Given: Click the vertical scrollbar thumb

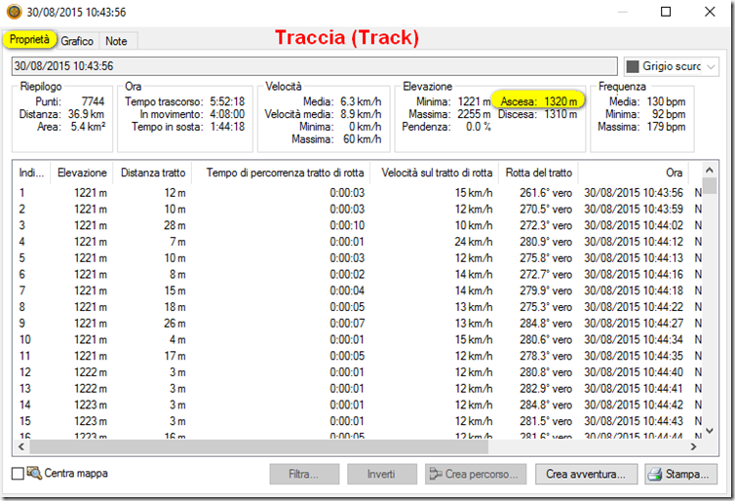Looking at the screenshot, I should click(x=710, y=185).
